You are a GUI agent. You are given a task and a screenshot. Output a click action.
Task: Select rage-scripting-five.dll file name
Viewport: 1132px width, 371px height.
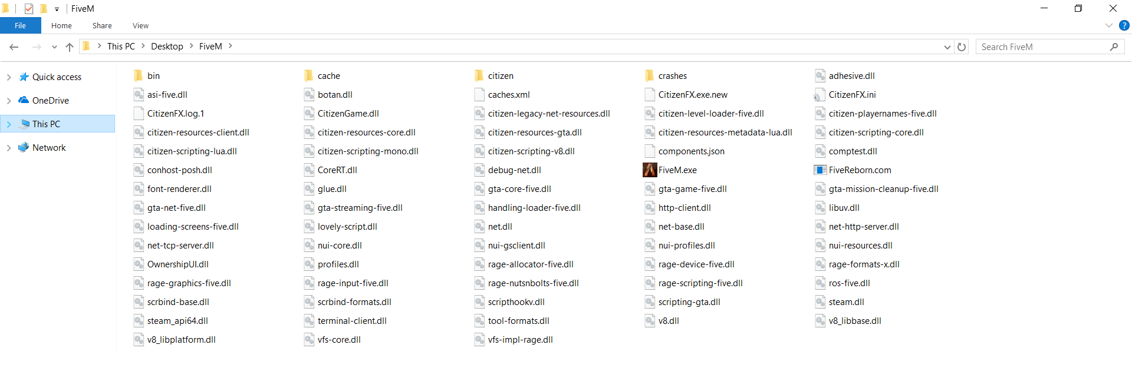pyautogui.click(x=700, y=283)
